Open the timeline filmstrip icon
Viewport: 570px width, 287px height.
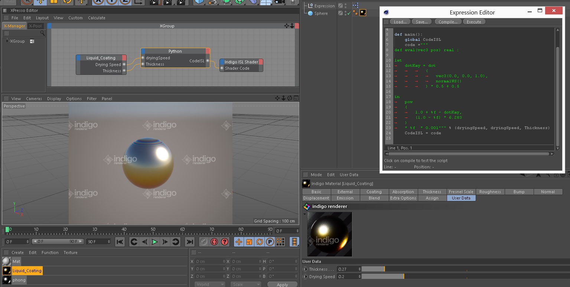click(294, 242)
